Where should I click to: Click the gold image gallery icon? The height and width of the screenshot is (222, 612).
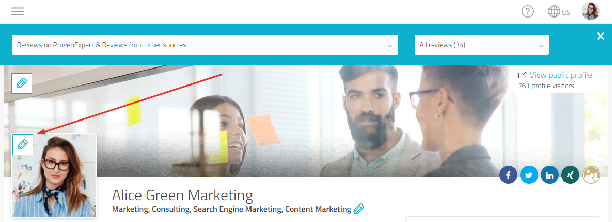pos(591,175)
